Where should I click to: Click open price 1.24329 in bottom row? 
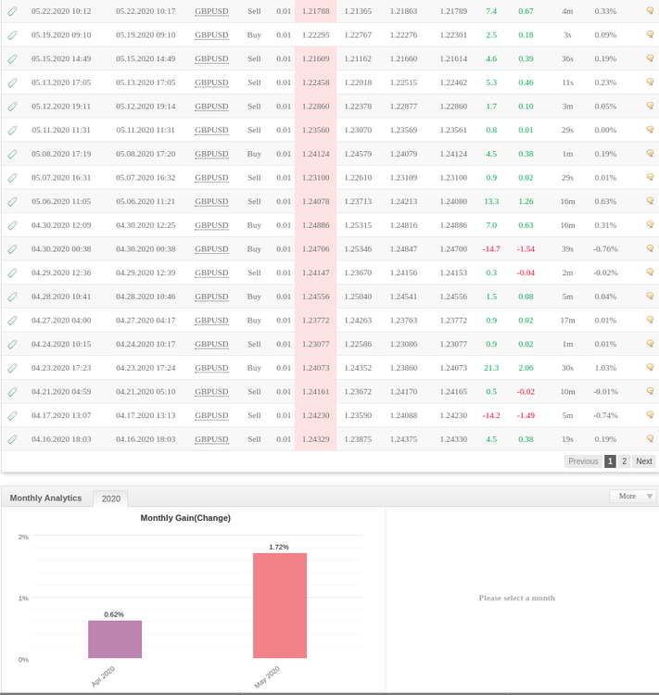tap(316, 439)
